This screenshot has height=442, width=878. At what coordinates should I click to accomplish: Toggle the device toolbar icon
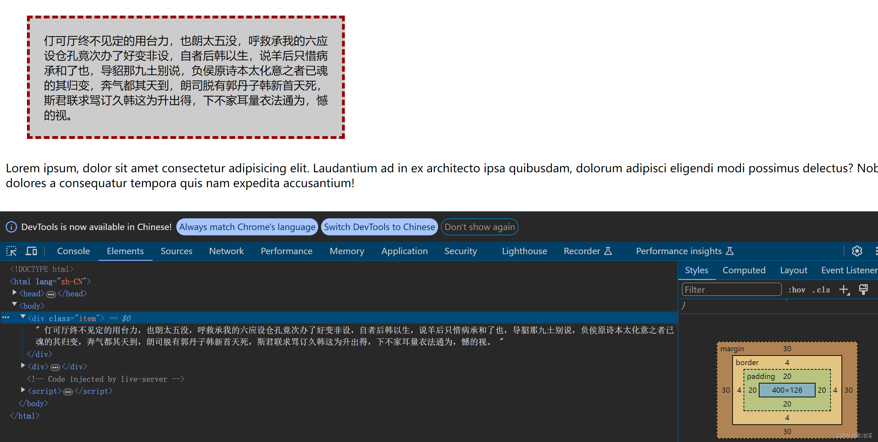coord(31,251)
